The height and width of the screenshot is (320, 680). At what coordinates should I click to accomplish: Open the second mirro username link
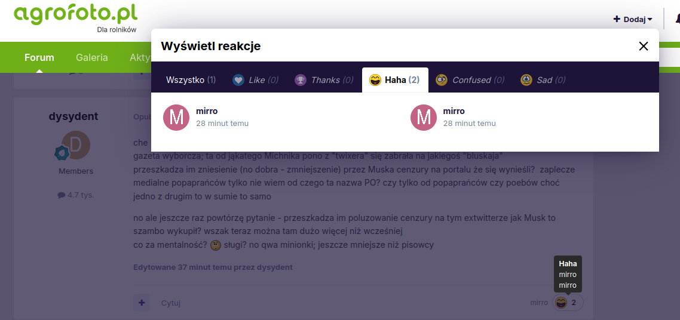click(x=454, y=111)
